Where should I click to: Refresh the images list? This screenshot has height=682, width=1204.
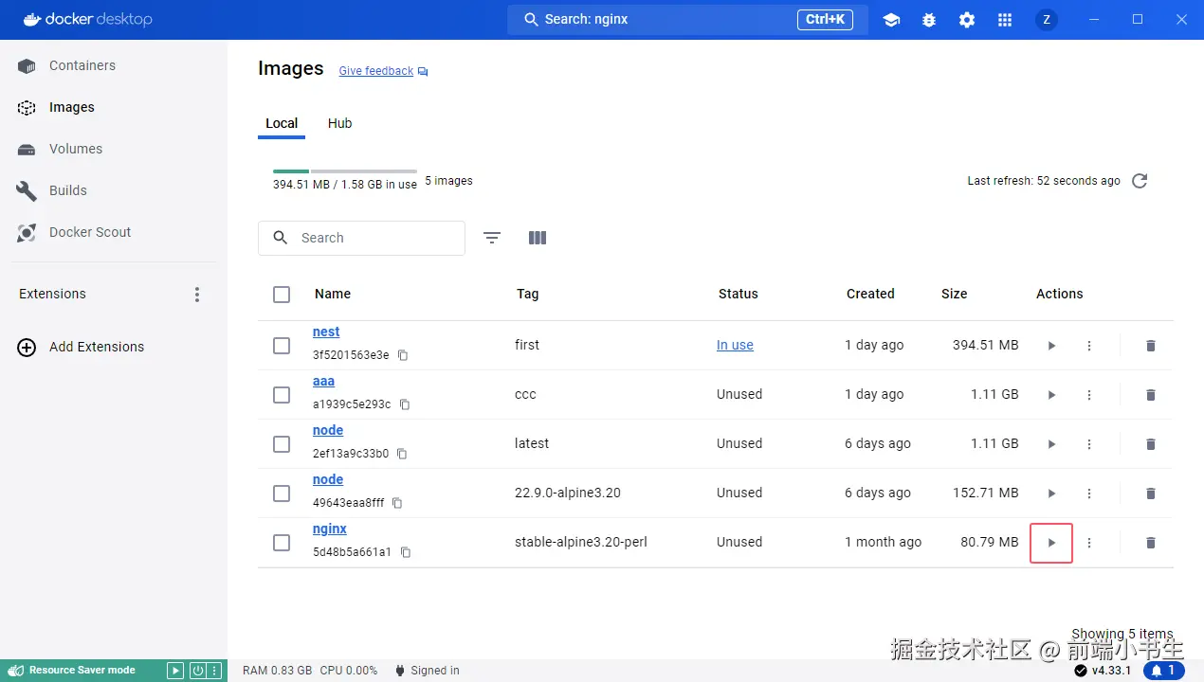[x=1140, y=181]
